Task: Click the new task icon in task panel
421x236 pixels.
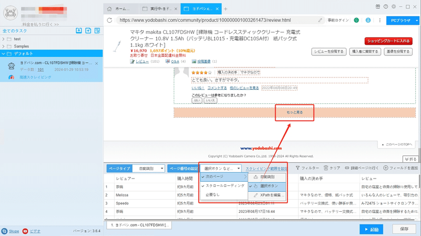Action: 88,31
